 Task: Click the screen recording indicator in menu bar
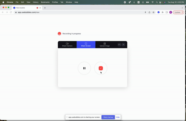click(125, 2)
